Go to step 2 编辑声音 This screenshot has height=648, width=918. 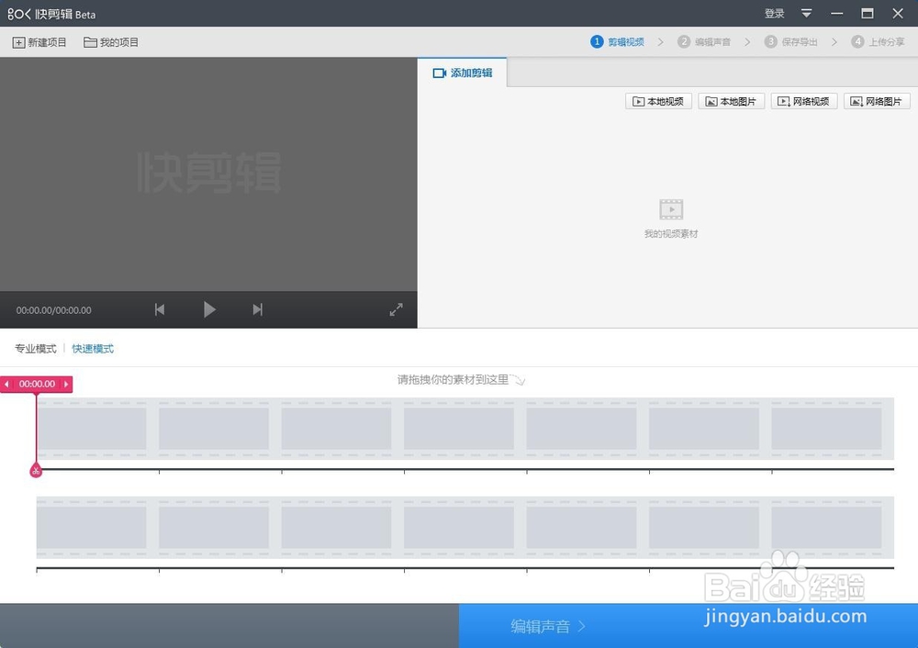pos(704,41)
